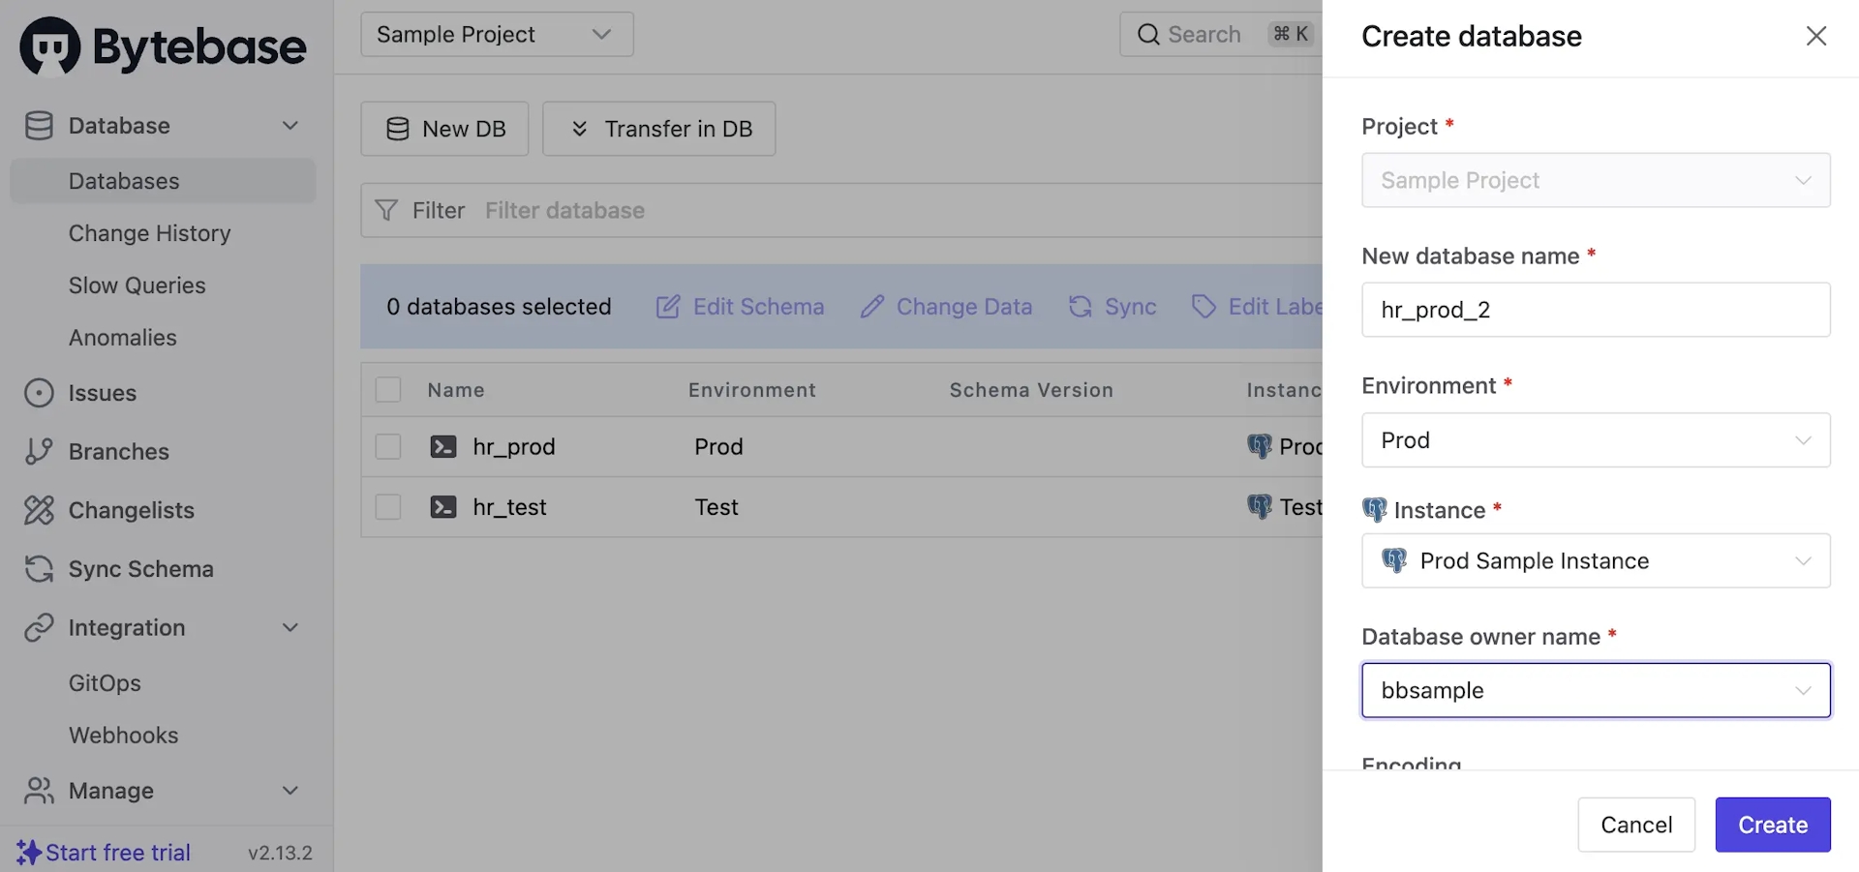This screenshot has width=1859, height=872.
Task: Open Webhooks in sidebar
Action: pyautogui.click(x=123, y=736)
